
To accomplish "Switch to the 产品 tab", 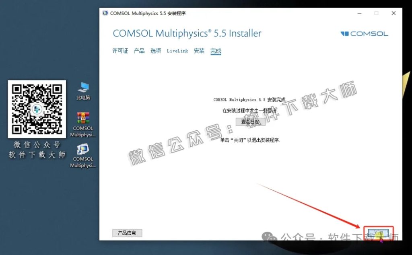I will coord(139,51).
